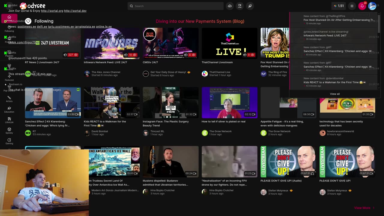Image resolution: width=384 pixels, height=216 pixels.
Task: Click Timcast IRL channel name
Action: pyautogui.click(x=158, y=131)
